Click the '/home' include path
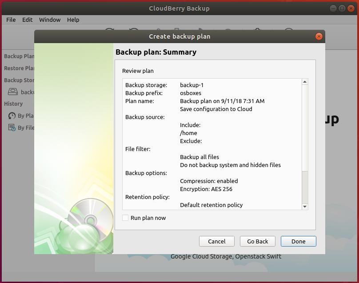Image resolution: width=359 pixels, height=283 pixels. tap(188, 133)
